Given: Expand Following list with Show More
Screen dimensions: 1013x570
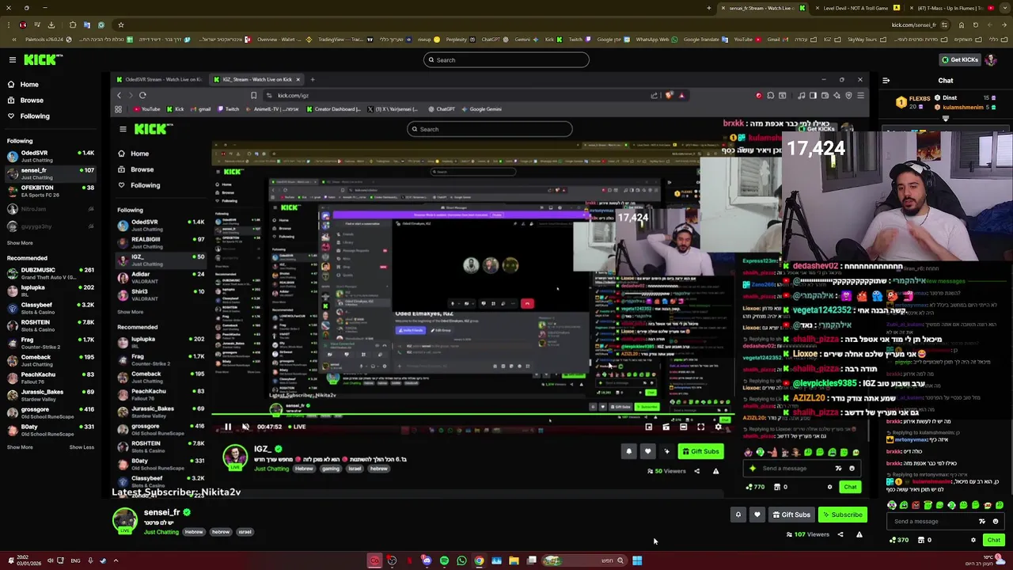Looking at the screenshot, I should tap(20, 243).
